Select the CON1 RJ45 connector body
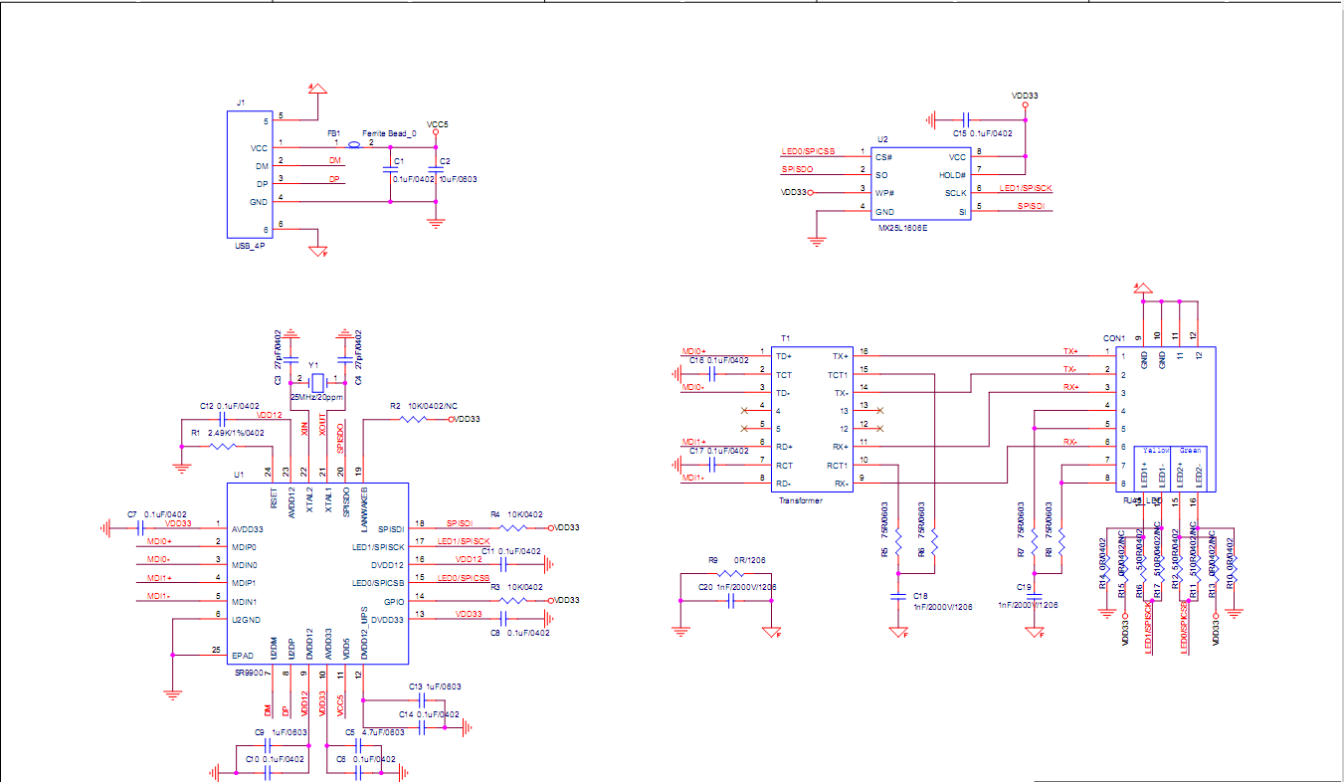 click(x=1164, y=418)
